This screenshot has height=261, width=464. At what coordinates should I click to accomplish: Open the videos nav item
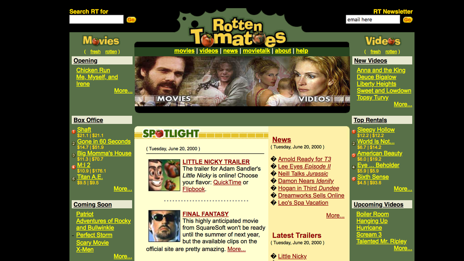[x=209, y=51]
